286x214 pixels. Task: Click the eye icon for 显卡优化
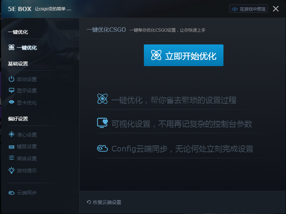tap(11, 103)
